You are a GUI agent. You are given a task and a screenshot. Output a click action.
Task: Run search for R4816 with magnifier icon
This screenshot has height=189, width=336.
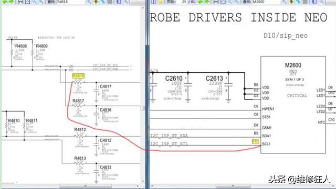coord(88,2)
